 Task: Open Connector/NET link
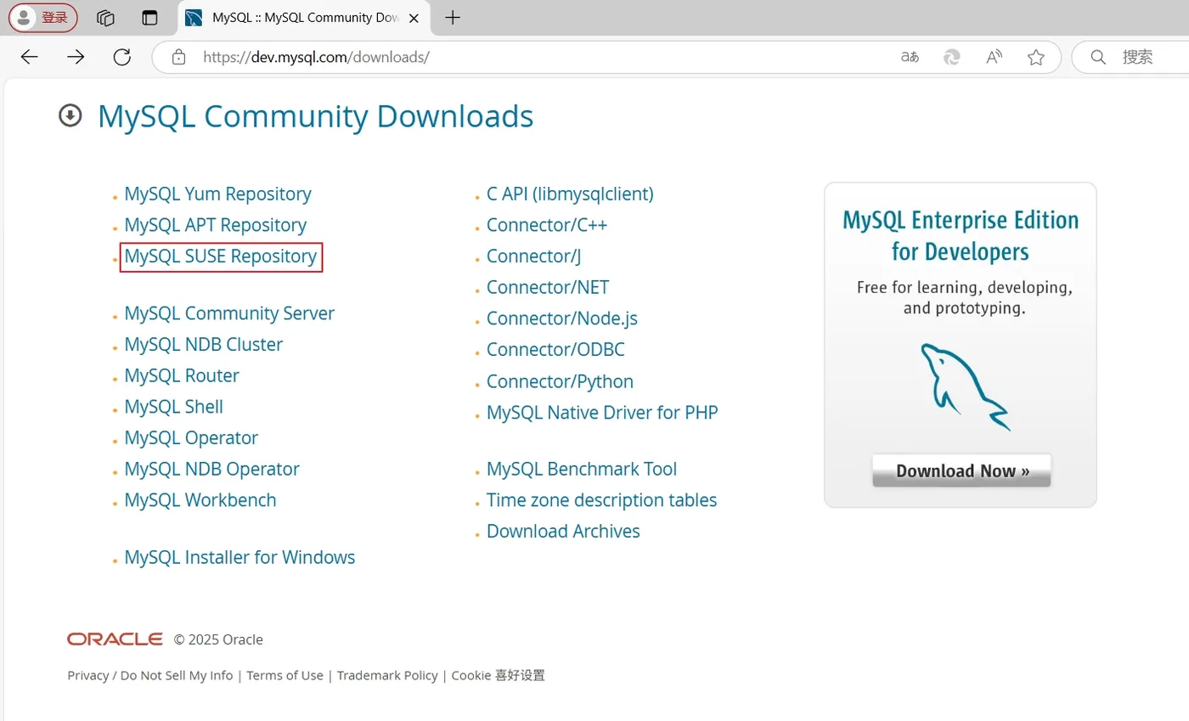click(548, 287)
